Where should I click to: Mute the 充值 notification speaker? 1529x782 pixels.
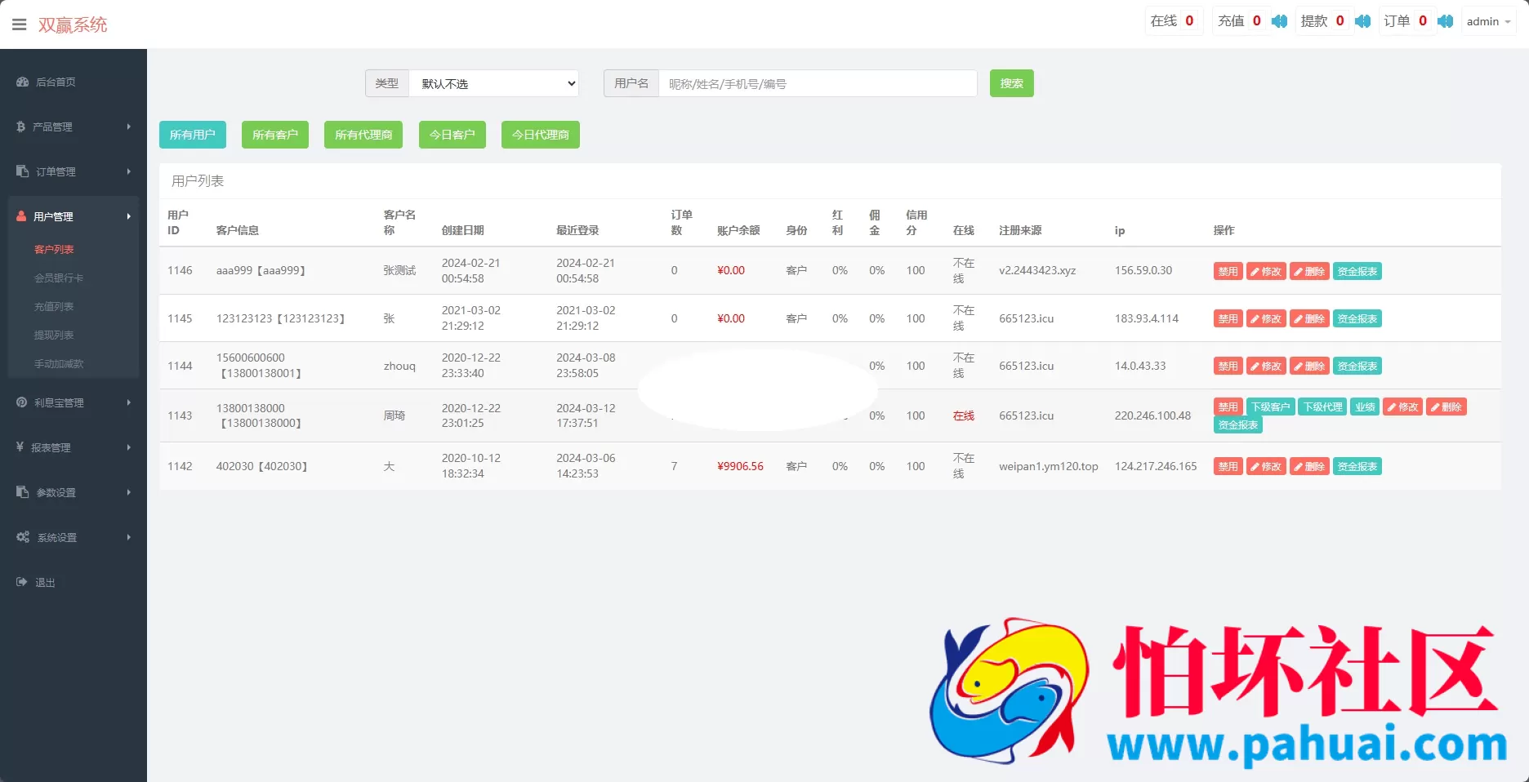[x=1279, y=21]
